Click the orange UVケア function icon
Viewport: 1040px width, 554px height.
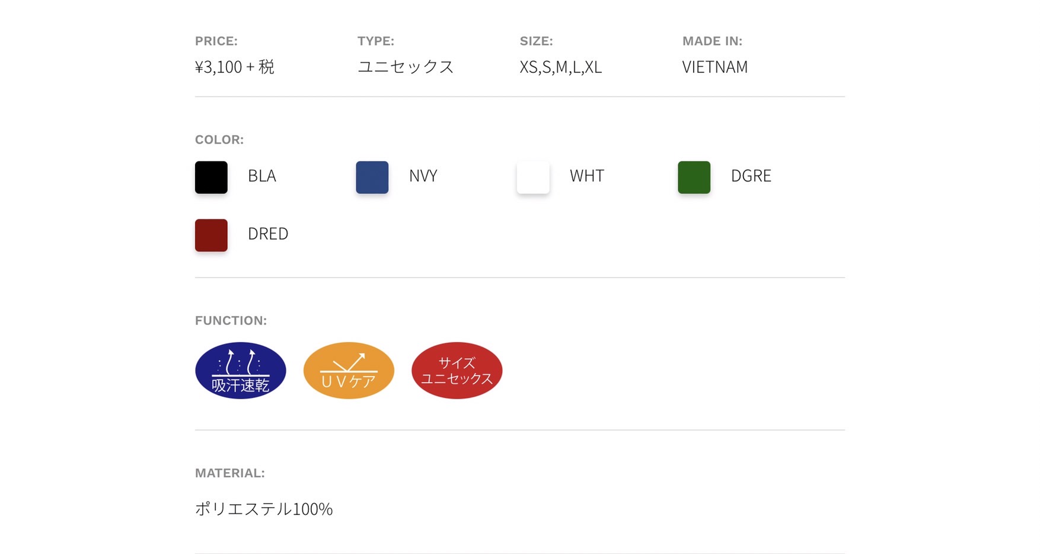pyautogui.click(x=349, y=370)
